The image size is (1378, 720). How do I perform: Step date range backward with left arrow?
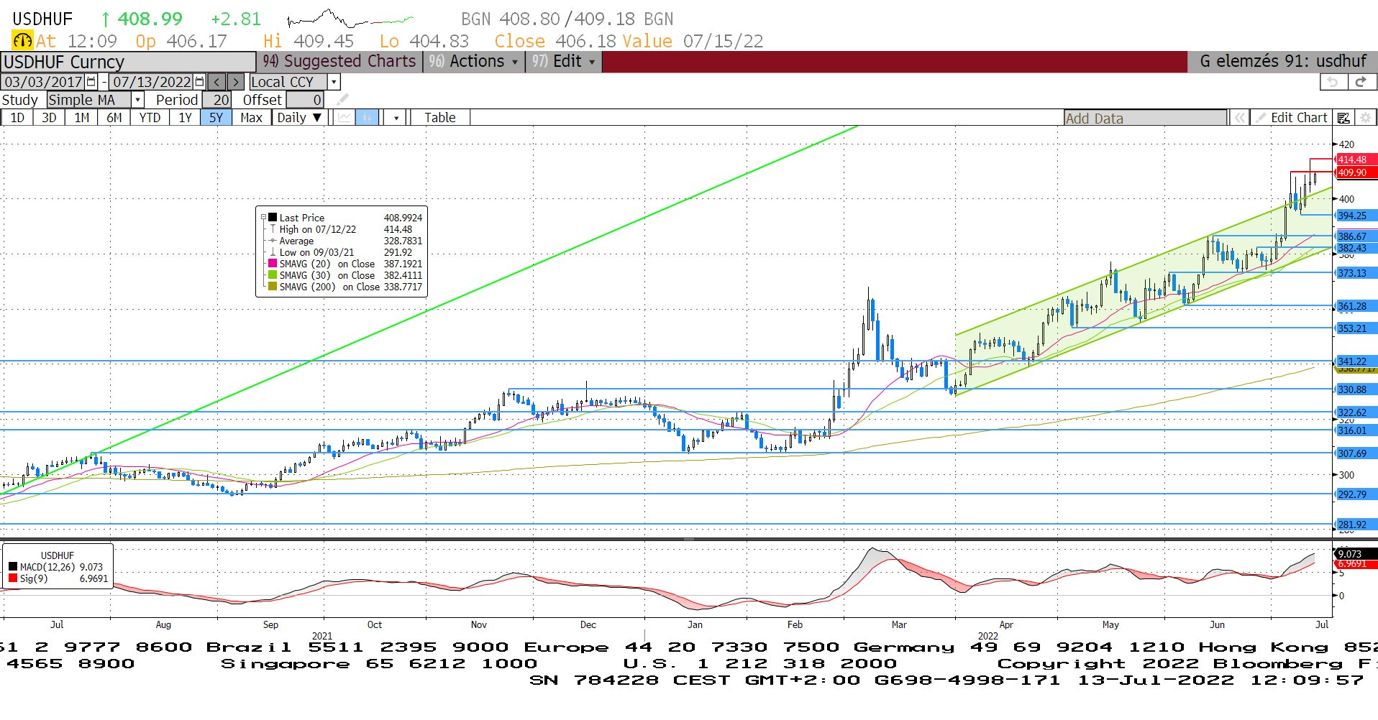pos(216,82)
